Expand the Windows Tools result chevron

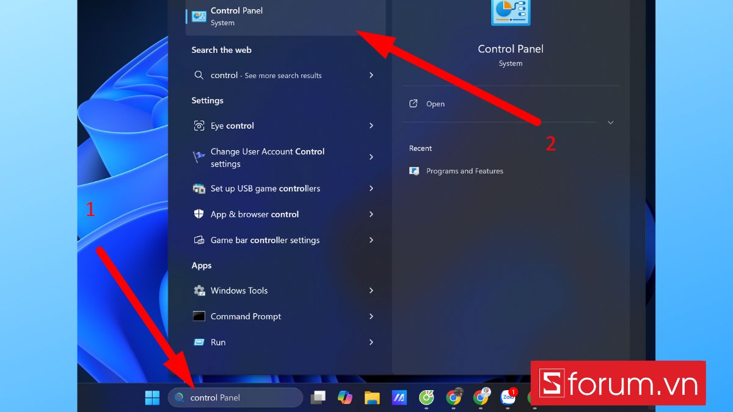click(x=371, y=291)
